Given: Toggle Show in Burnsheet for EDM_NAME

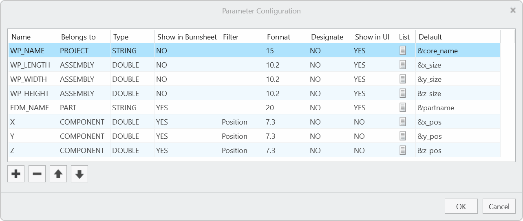Looking at the screenshot, I should pos(186,108).
